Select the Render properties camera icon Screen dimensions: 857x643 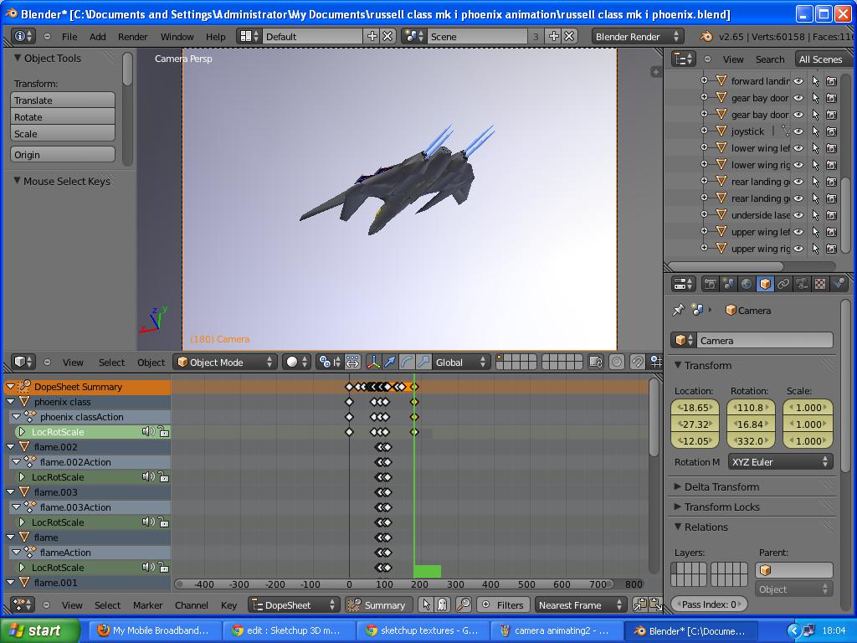[x=711, y=283]
